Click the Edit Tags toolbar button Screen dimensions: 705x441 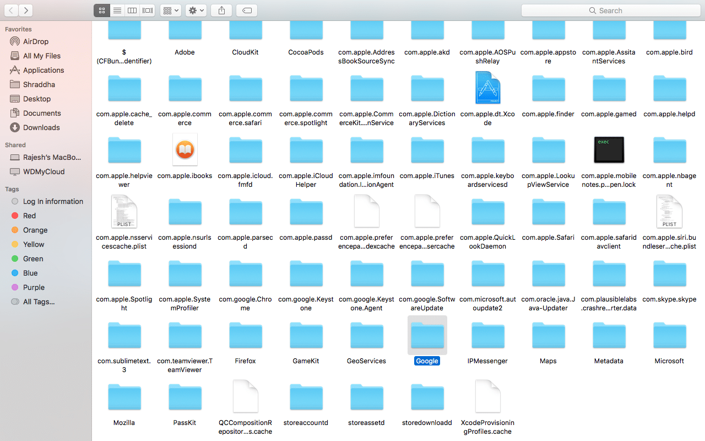[x=247, y=10]
